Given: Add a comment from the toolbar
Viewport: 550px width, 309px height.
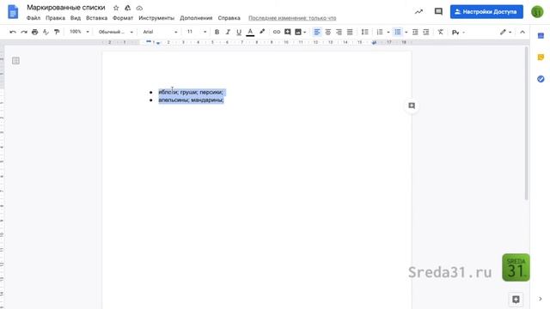Looking at the screenshot, I should [288, 32].
